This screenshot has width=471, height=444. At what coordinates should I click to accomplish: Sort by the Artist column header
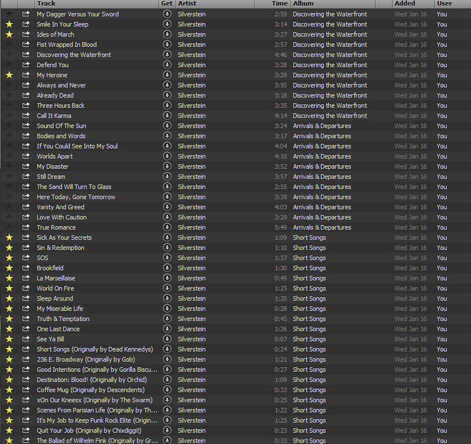[x=215, y=3]
